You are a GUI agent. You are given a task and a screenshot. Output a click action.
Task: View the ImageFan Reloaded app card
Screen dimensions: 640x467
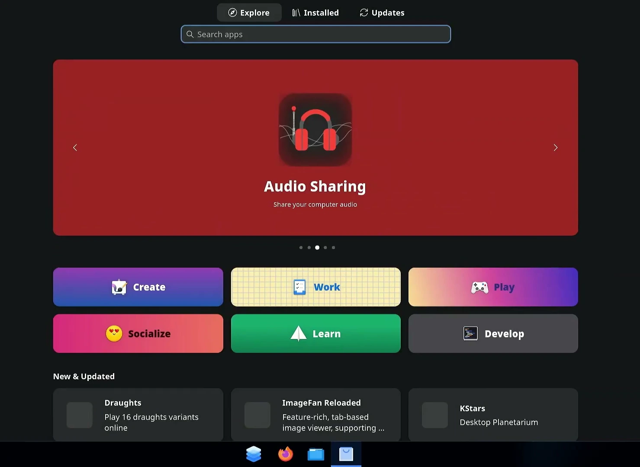[x=316, y=415]
